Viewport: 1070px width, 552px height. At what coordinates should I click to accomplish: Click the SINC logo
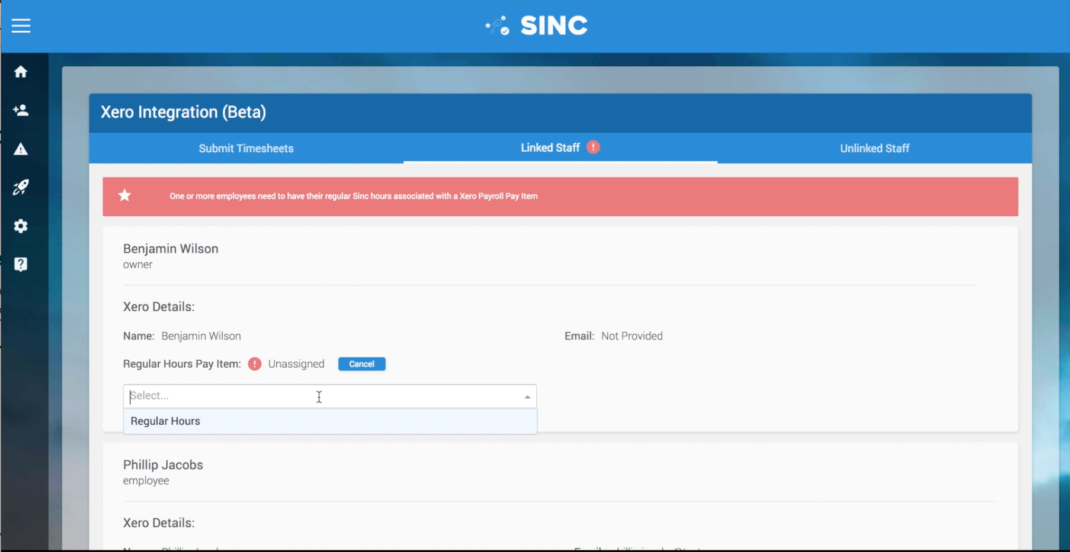536,25
